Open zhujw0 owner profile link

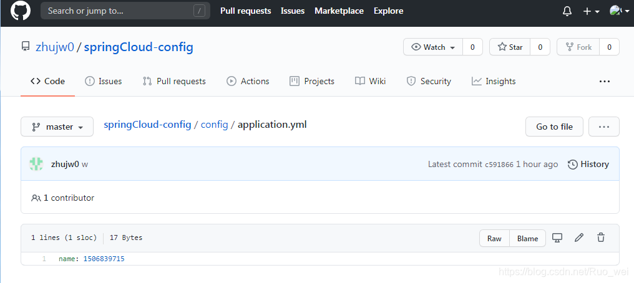coord(54,47)
